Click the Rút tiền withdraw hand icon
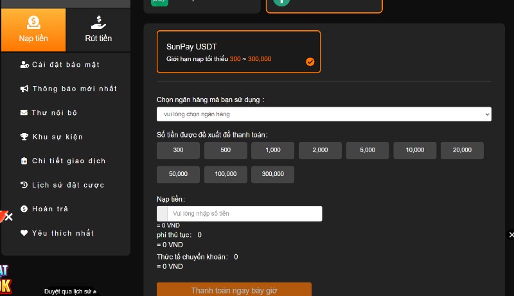This screenshot has height=296, width=514. 98,22
